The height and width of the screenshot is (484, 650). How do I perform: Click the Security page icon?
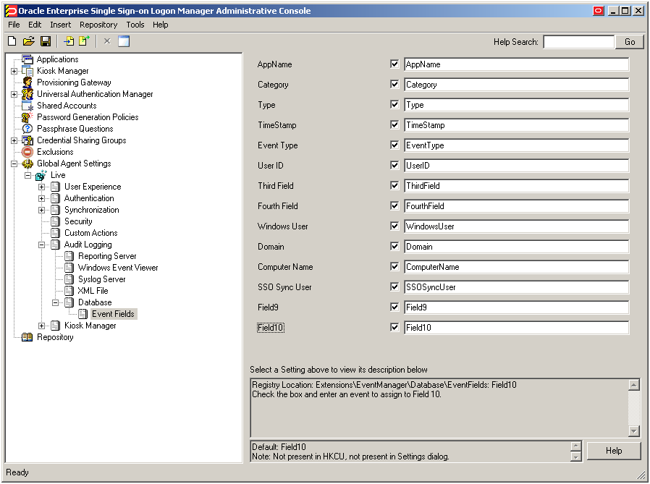(55, 221)
